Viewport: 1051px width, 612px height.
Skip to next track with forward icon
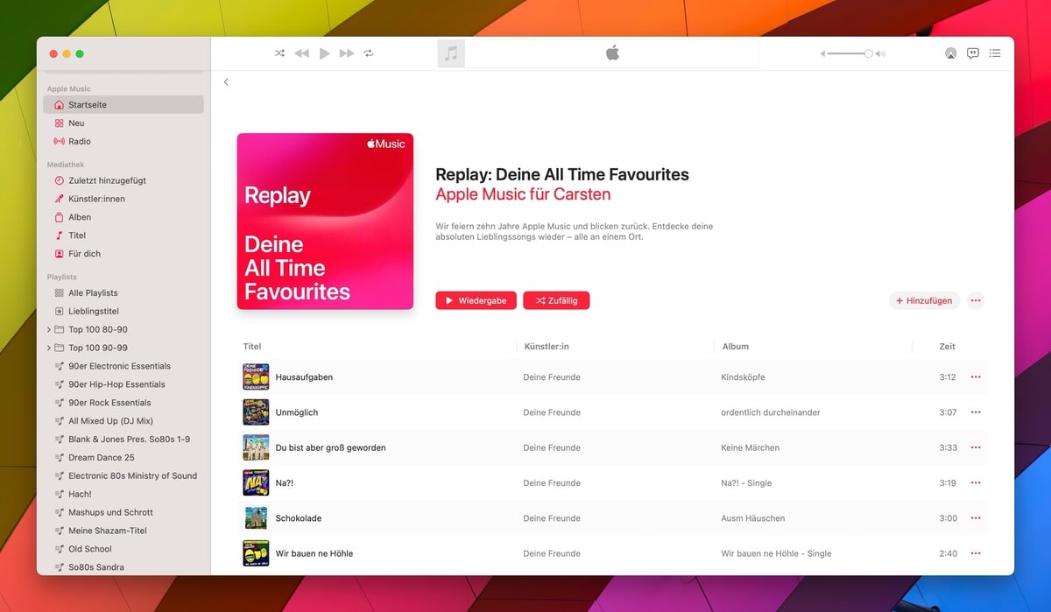pos(347,53)
